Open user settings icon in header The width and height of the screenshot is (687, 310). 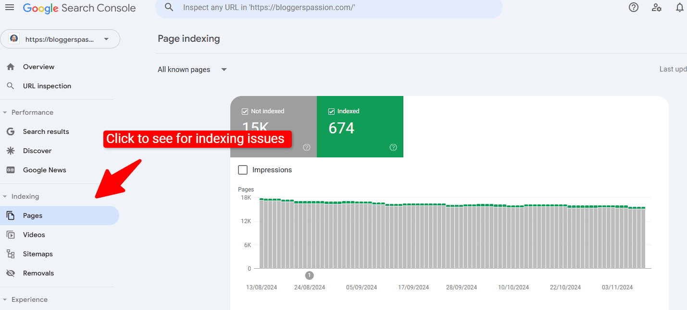[656, 8]
